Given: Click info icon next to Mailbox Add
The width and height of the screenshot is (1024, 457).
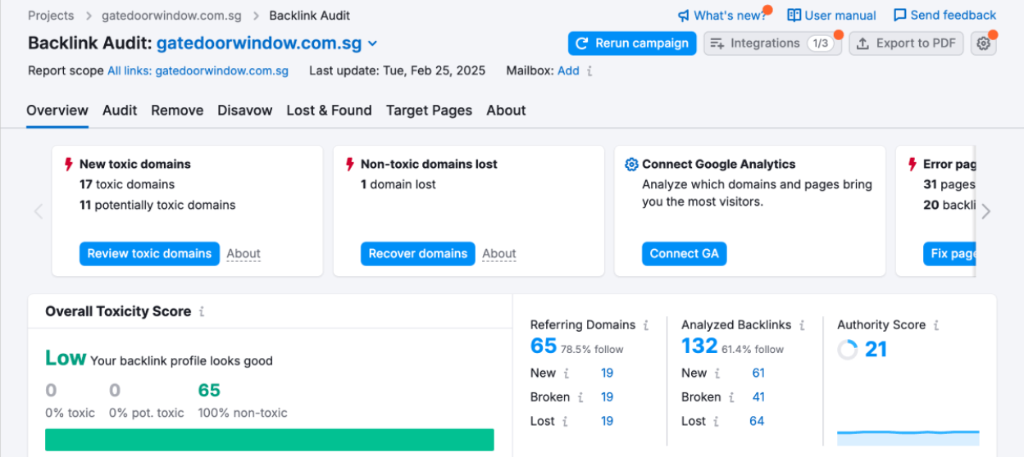Looking at the screenshot, I should pos(589,71).
